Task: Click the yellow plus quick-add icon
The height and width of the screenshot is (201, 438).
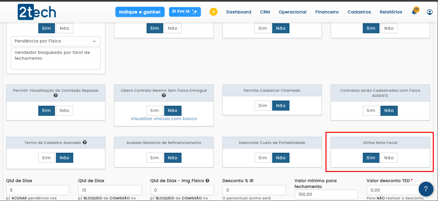Action: point(213,12)
